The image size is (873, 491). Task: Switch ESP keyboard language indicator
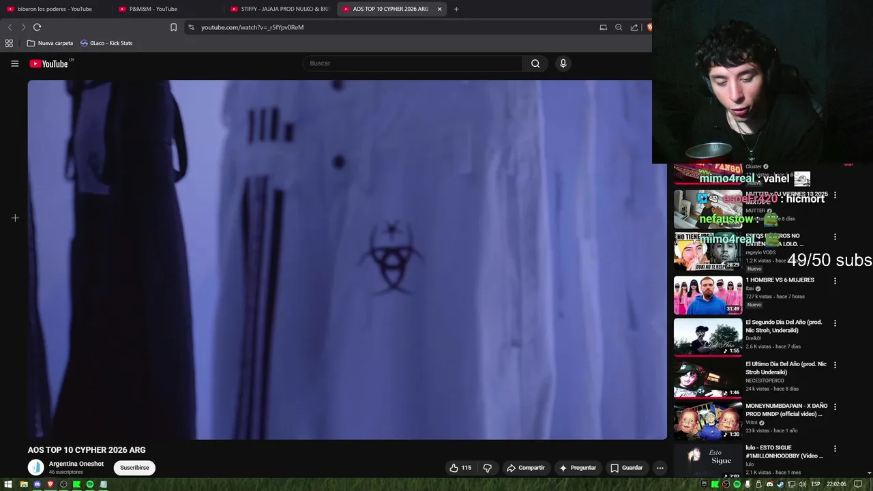(x=816, y=484)
